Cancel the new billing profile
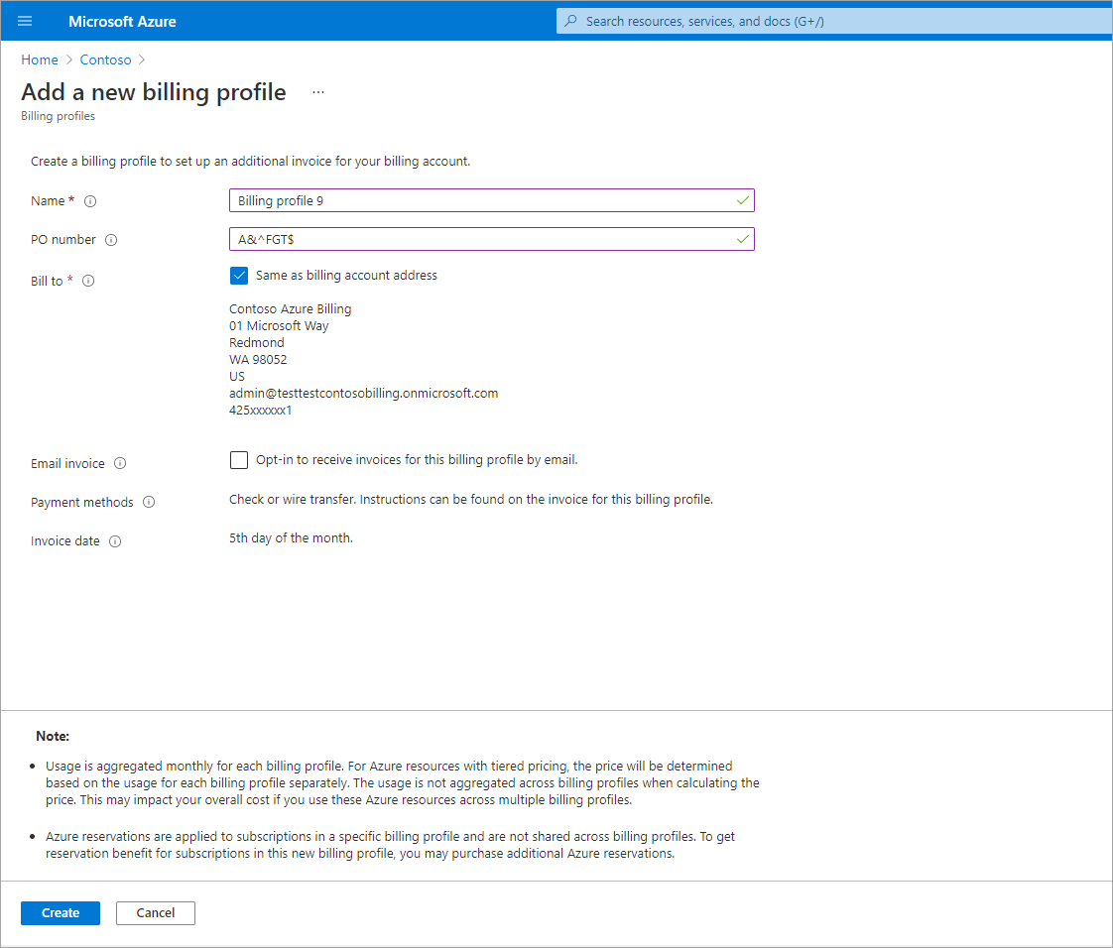Image resolution: width=1113 pixels, height=948 pixels. tap(155, 912)
